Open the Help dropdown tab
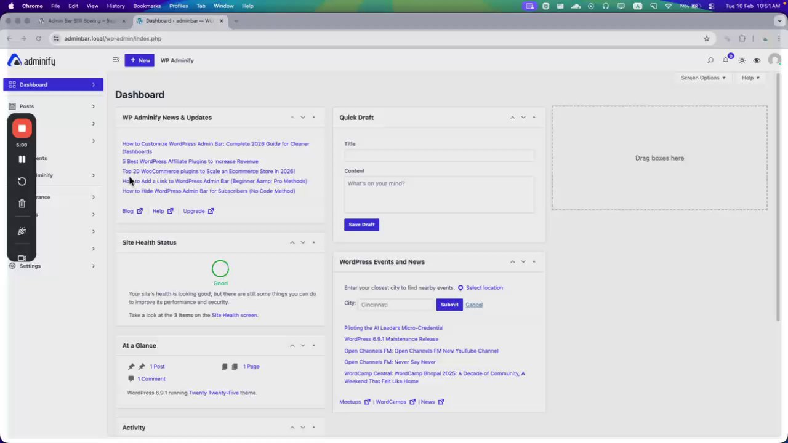The height and width of the screenshot is (443, 788). (x=750, y=78)
